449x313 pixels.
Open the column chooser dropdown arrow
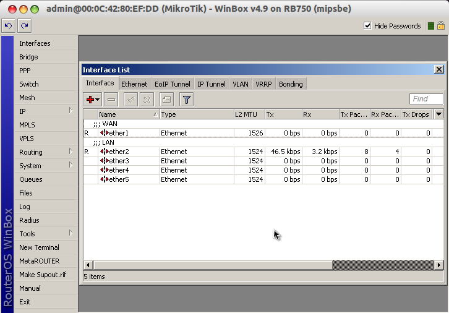click(438, 114)
